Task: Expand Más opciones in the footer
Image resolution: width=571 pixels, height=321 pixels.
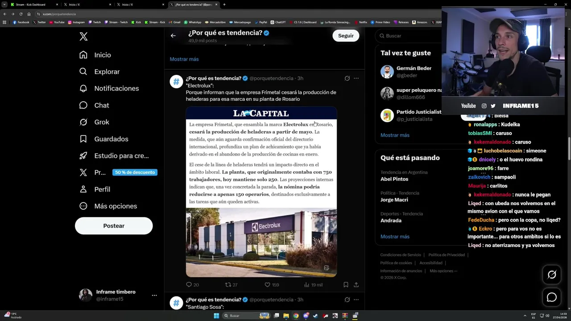Action: [x=443, y=271]
